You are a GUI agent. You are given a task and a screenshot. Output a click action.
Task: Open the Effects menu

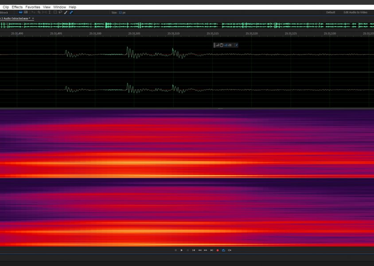(x=17, y=7)
